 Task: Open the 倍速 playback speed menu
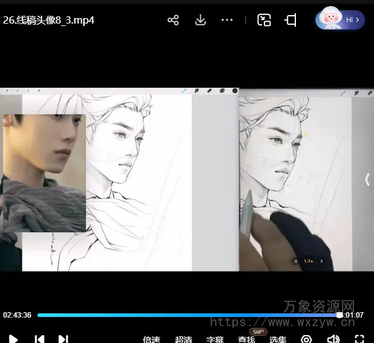(x=151, y=339)
